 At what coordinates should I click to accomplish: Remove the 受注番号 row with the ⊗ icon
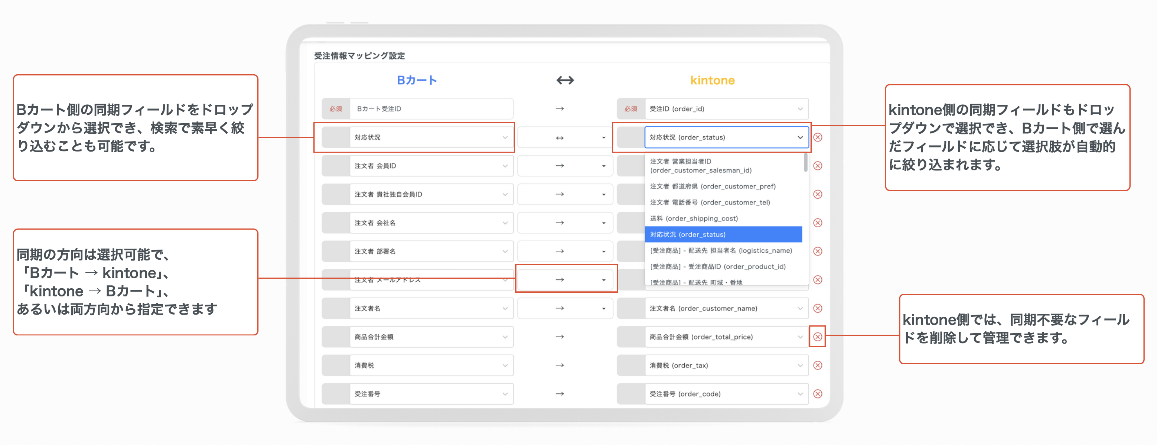(x=818, y=394)
